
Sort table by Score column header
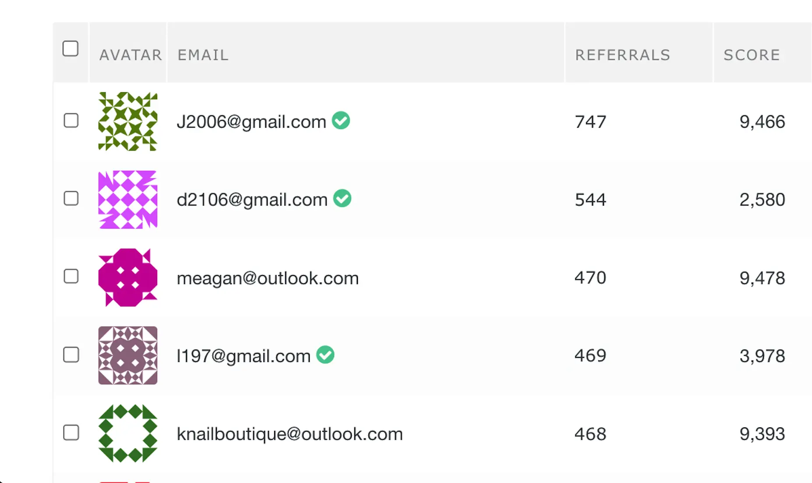(752, 55)
